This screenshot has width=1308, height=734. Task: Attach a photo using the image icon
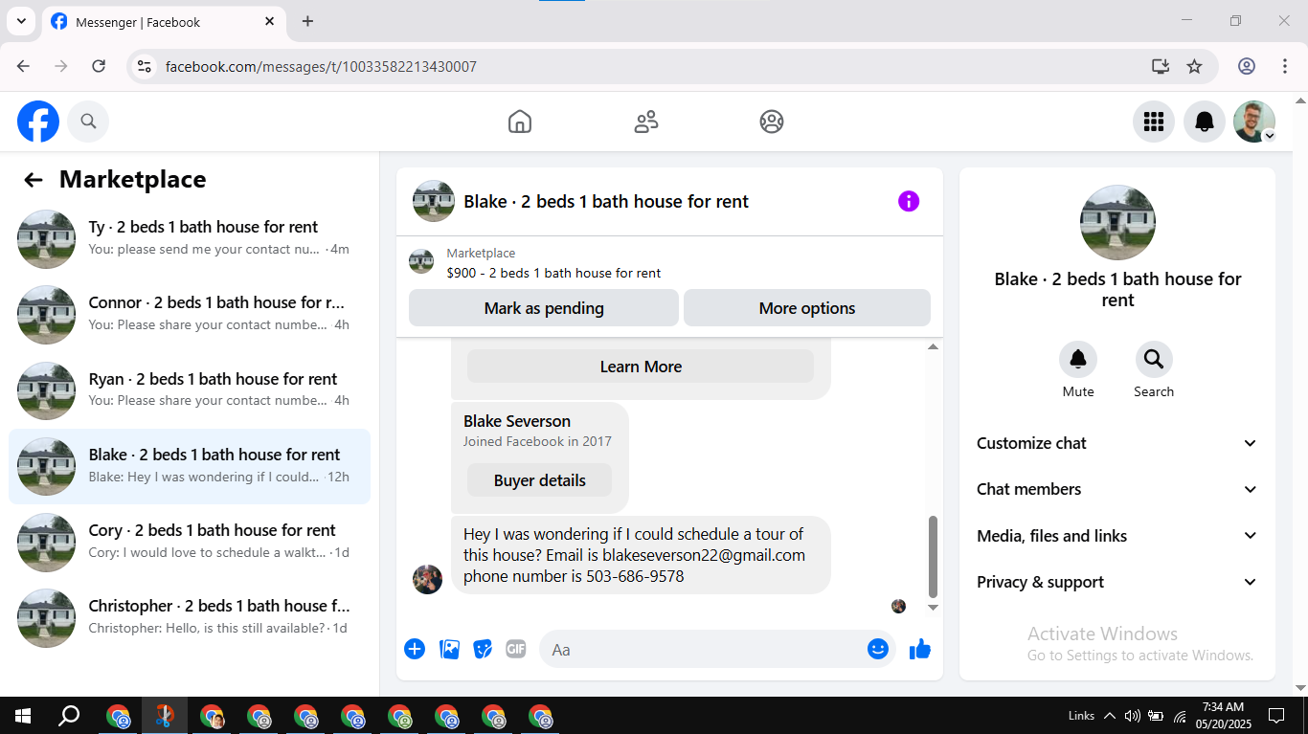449,650
